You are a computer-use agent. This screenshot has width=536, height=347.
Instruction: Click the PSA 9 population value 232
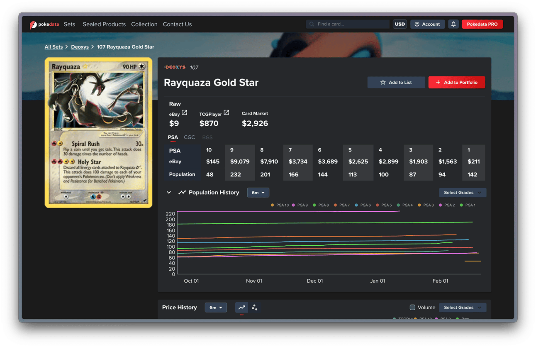[x=236, y=175]
